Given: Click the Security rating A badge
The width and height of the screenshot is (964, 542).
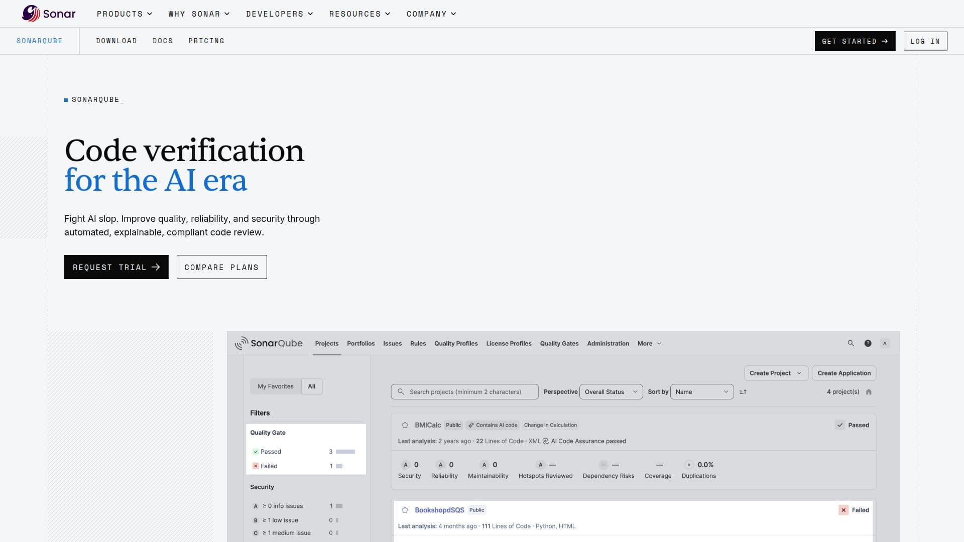Looking at the screenshot, I should [x=406, y=465].
